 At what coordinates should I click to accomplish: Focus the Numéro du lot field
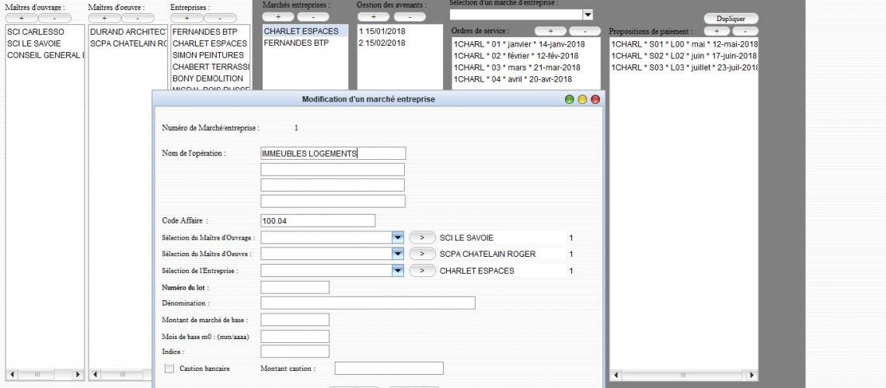(x=295, y=288)
